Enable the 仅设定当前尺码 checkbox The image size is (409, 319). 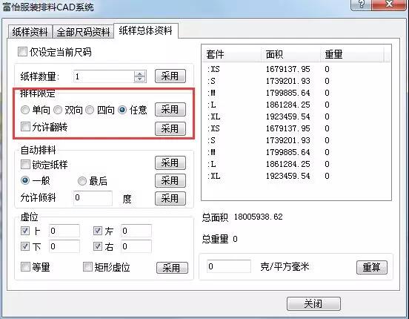(x=22, y=51)
